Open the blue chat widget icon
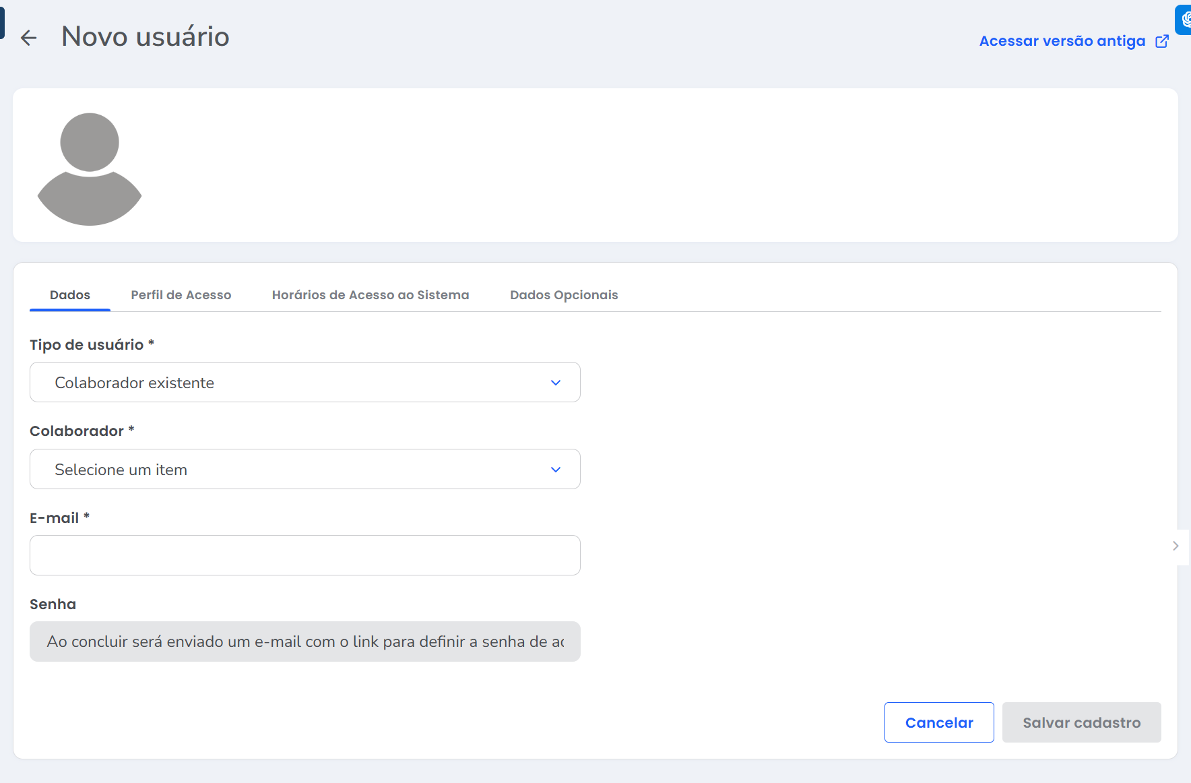Image resolution: width=1191 pixels, height=783 pixels. coord(1184,20)
